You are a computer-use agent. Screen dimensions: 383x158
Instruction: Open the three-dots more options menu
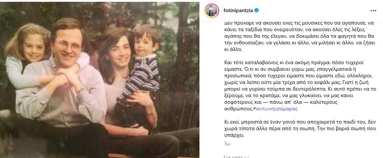point(373,11)
